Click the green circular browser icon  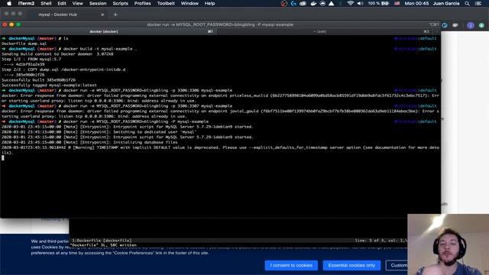[x=481, y=25]
